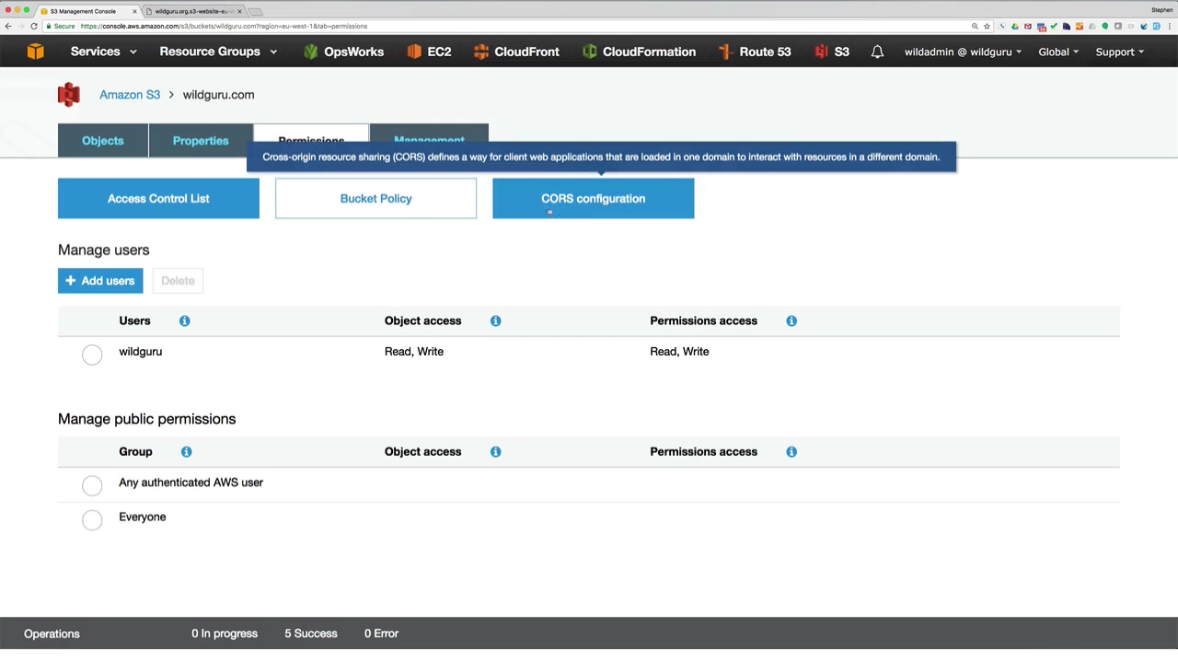Expand the Services dropdown menu

tap(104, 52)
